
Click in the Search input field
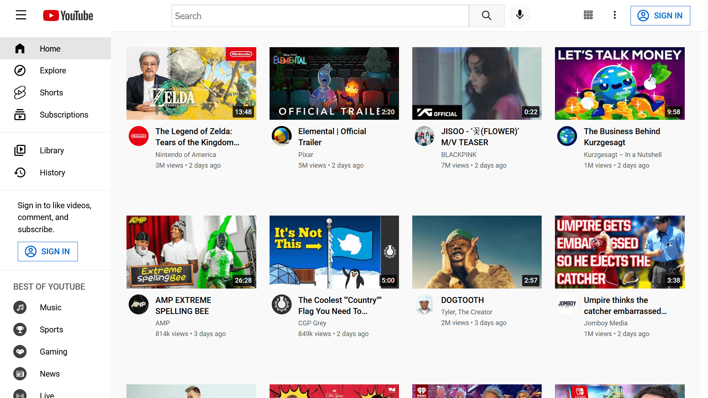coord(320,15)
